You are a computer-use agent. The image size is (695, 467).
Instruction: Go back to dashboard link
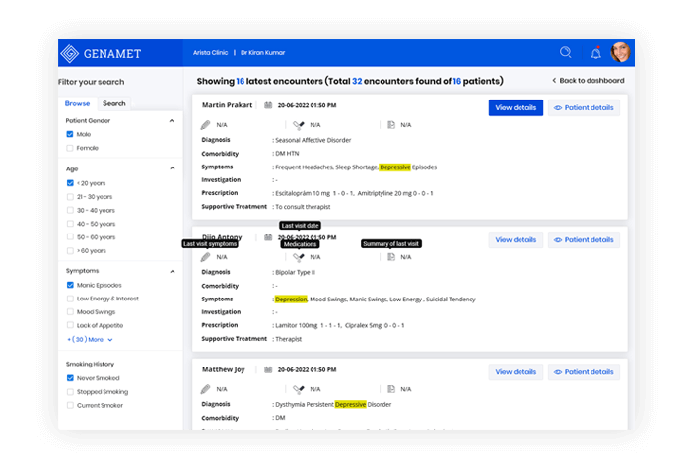point(588,80)
